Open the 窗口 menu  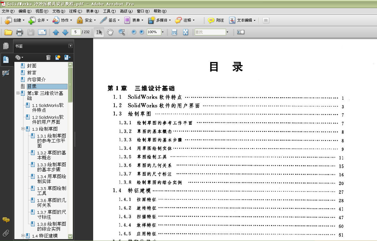pyautogui.click(x=143, y=11)
